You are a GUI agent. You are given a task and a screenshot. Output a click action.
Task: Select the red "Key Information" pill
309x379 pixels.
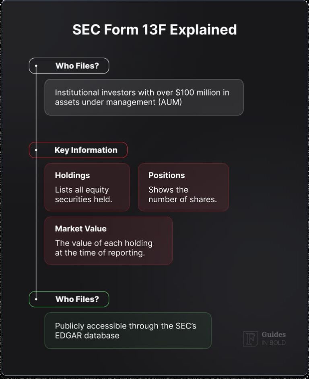pyautogui.click(x=78, y=150)
